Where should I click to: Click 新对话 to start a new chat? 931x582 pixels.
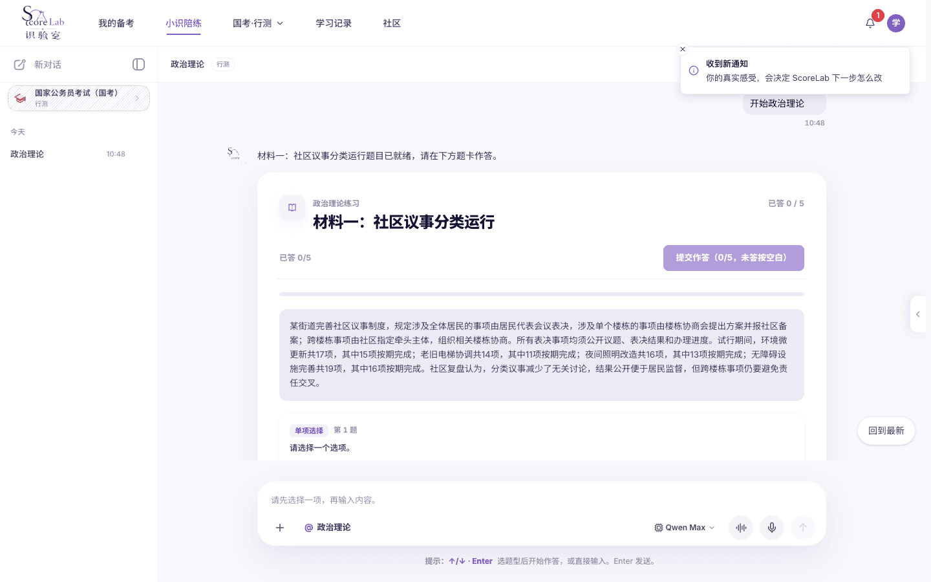(48, 65)
